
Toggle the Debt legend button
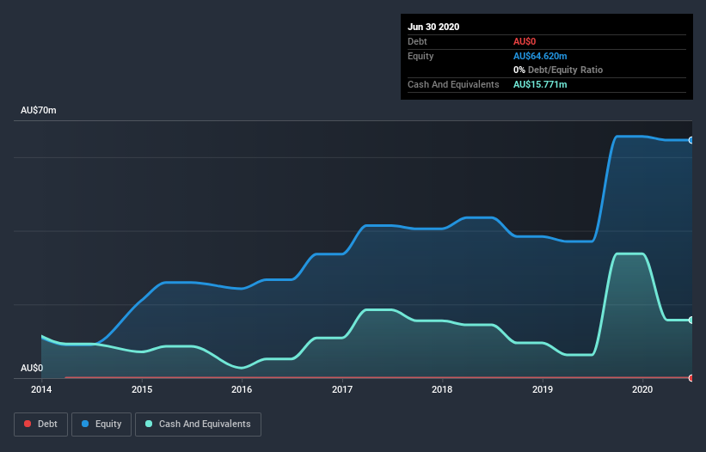click(x=40, y=425)
